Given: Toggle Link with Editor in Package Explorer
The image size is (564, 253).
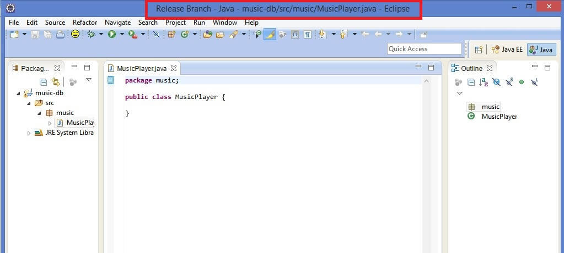Looking at the screenshot, I should click(55, 82).
